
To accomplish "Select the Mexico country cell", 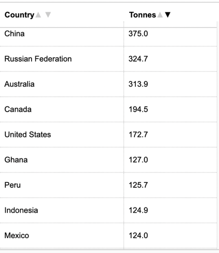I will pyautogui.click(x=62, y=235).
